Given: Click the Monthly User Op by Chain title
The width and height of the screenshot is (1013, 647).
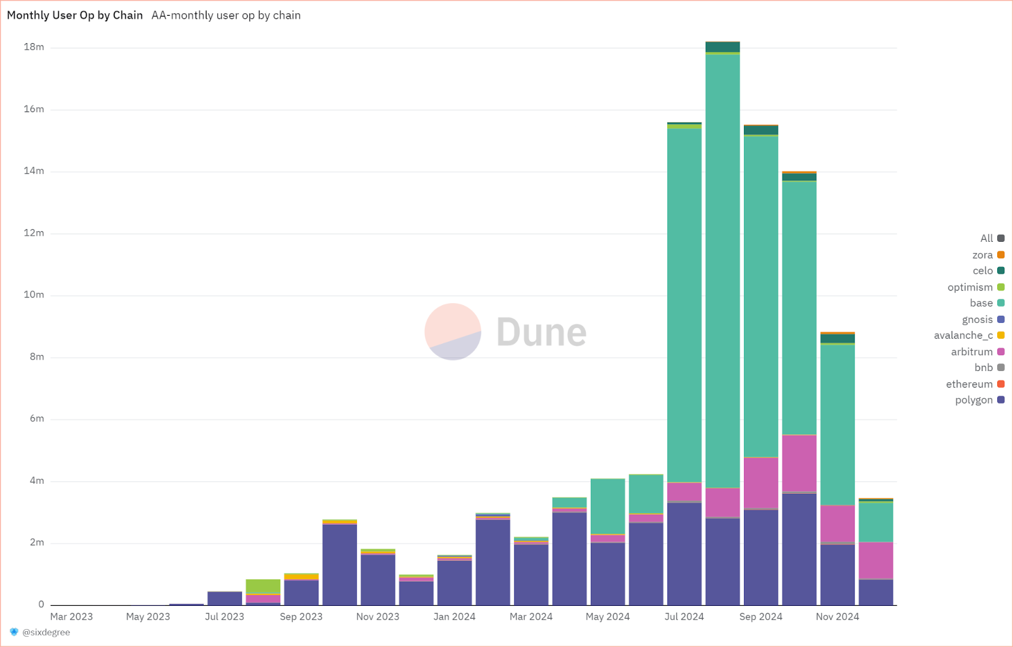Looking at the screenshot, I should pyautogui.click(x=75, y=15).
